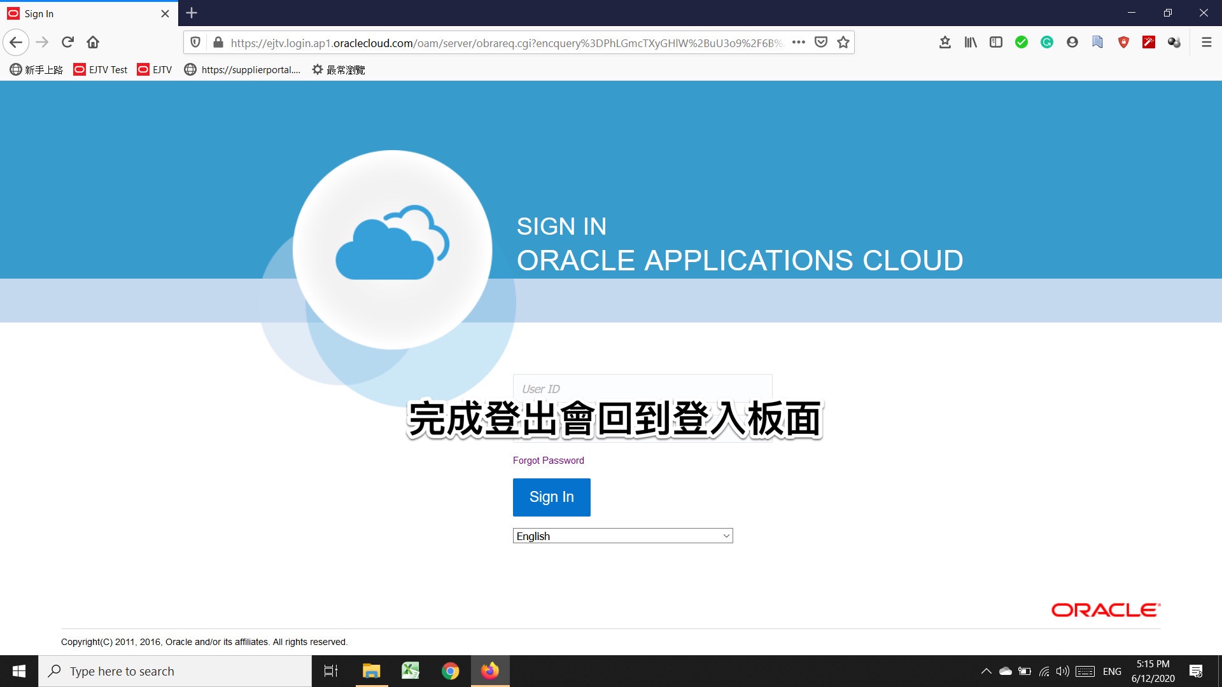
Task: Click the green checkmark extension icon
Action: [x=1022, y=43]
